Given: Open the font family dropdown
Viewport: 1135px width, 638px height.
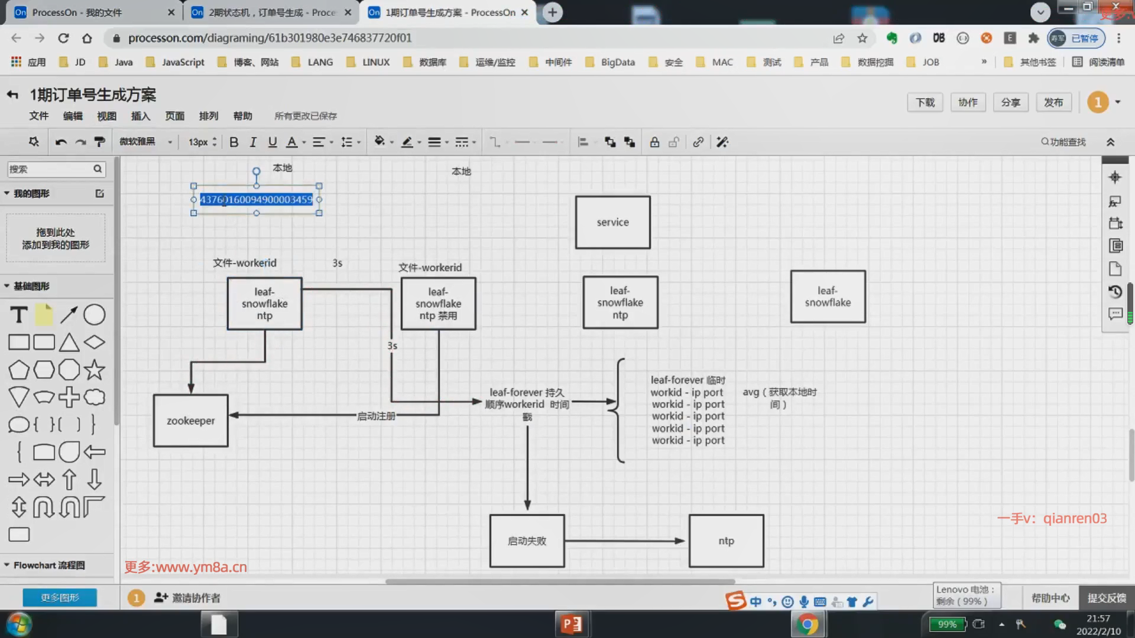Looking at the screenshot, I should click(145, 142).
